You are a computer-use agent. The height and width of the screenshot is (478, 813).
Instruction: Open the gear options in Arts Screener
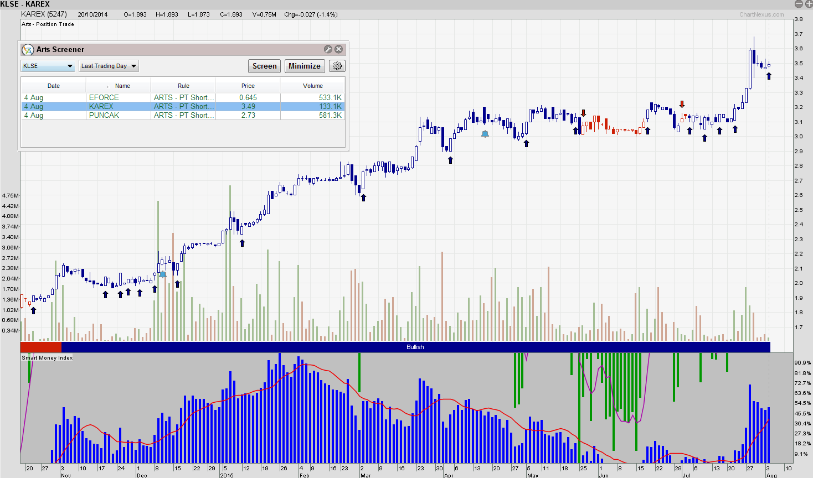pyautogui.click(x=337, y=66)
